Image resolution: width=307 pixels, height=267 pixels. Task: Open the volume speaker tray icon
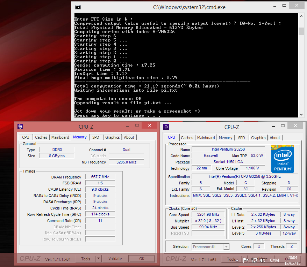(262, 260)
